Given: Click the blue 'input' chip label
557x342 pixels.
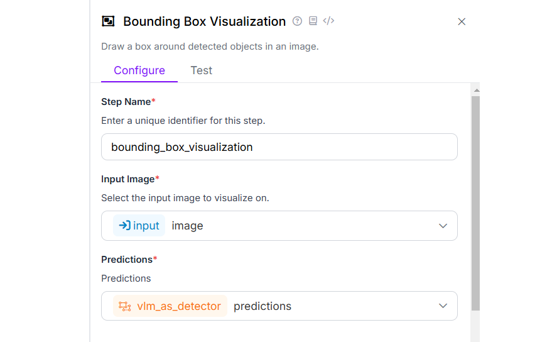Looking at the screenshot, I should (x=146, y=226).
